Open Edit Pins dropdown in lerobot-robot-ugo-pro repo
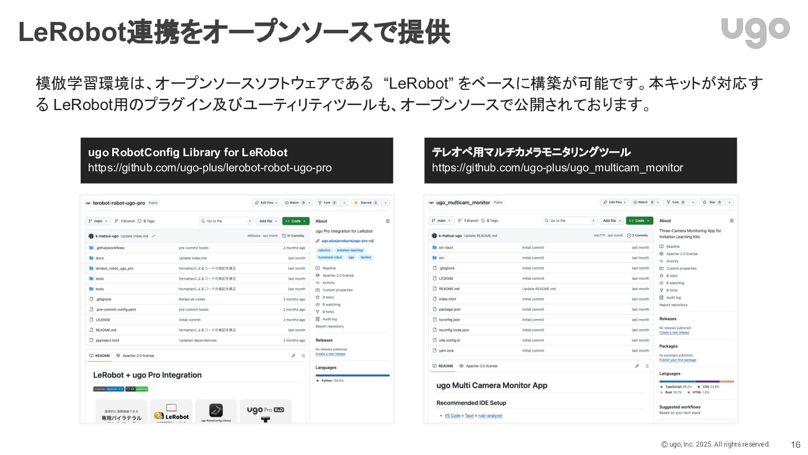This screenshot has width=808, height=455. pos(266,203)
